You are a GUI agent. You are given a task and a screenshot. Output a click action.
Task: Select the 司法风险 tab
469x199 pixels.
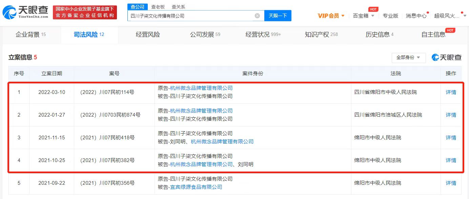point(89,35)
